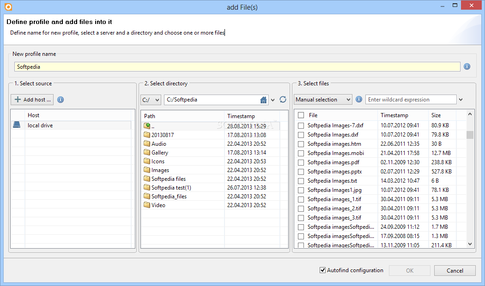Image resolution: width=485 pixels, height=286 pixels.
Task: Expand the wildcard expression history arrow
Action: [x=461, y=100]
